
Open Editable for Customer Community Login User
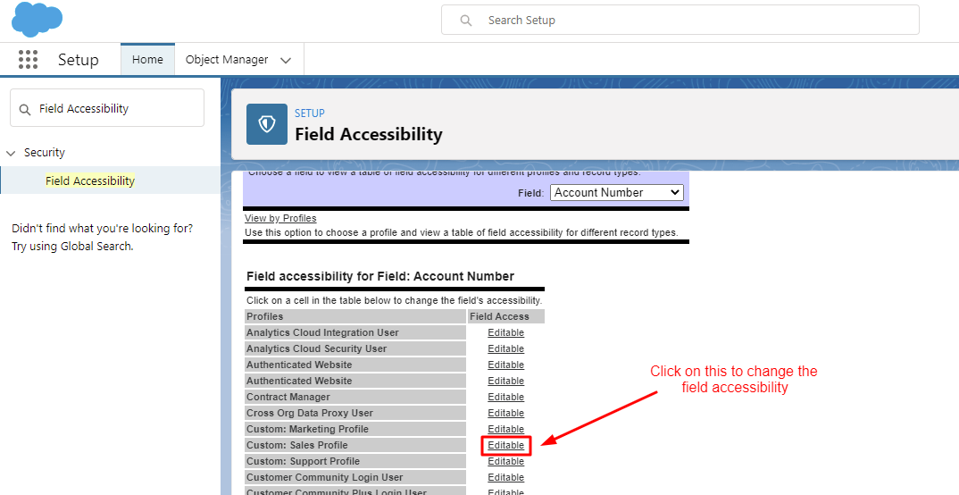[505, 477]
